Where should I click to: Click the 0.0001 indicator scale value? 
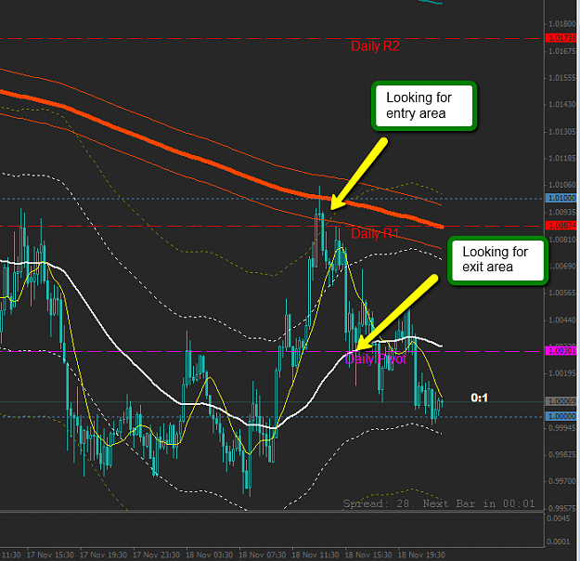[x=559, y=541]
